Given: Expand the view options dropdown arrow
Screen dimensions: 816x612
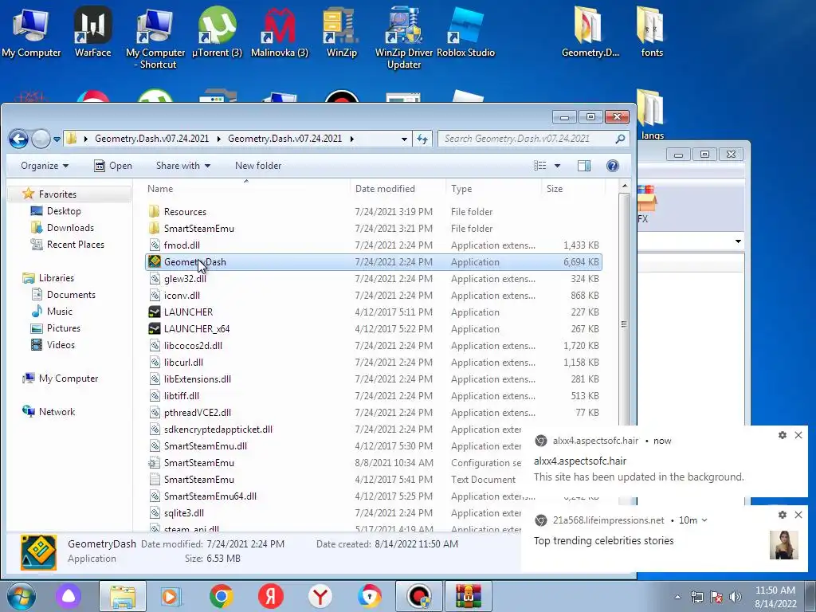Looking at the screenshot, I should [x=557, y=166].
